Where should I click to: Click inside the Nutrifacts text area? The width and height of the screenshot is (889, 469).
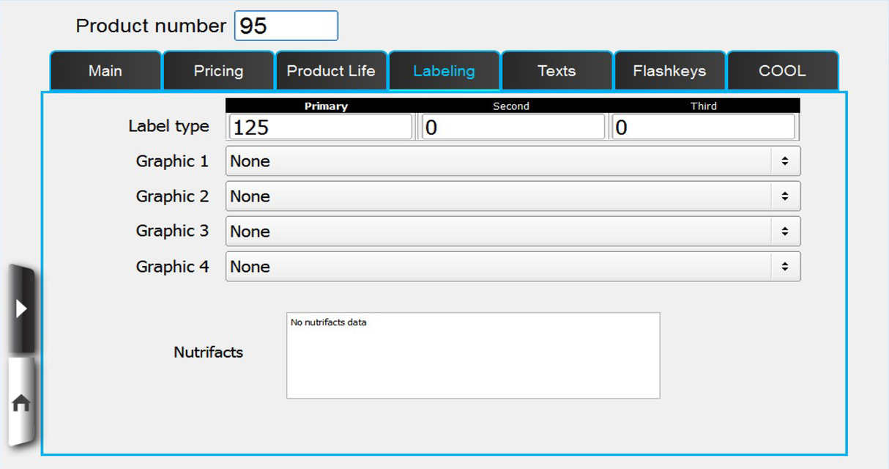pyautogui.click(x=472, y=355)
